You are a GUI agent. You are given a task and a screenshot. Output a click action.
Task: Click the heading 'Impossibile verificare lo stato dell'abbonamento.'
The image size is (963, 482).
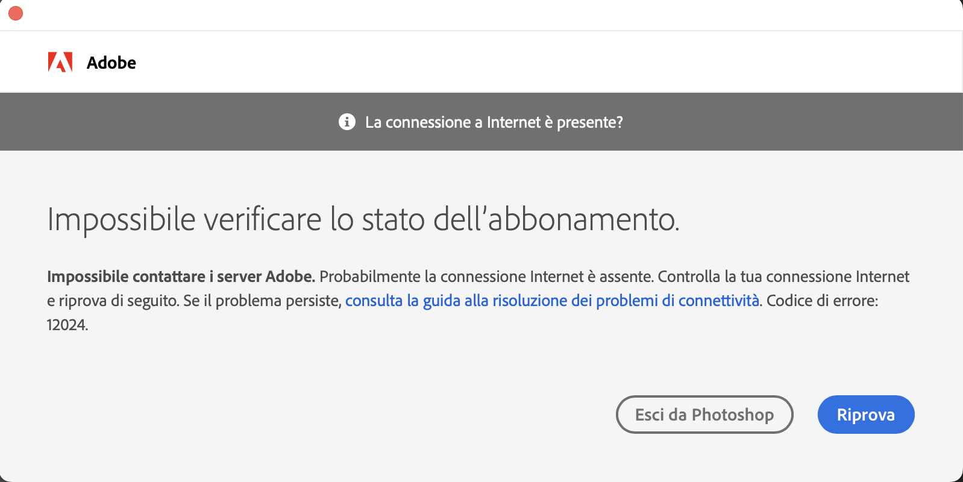pos(363,219)
